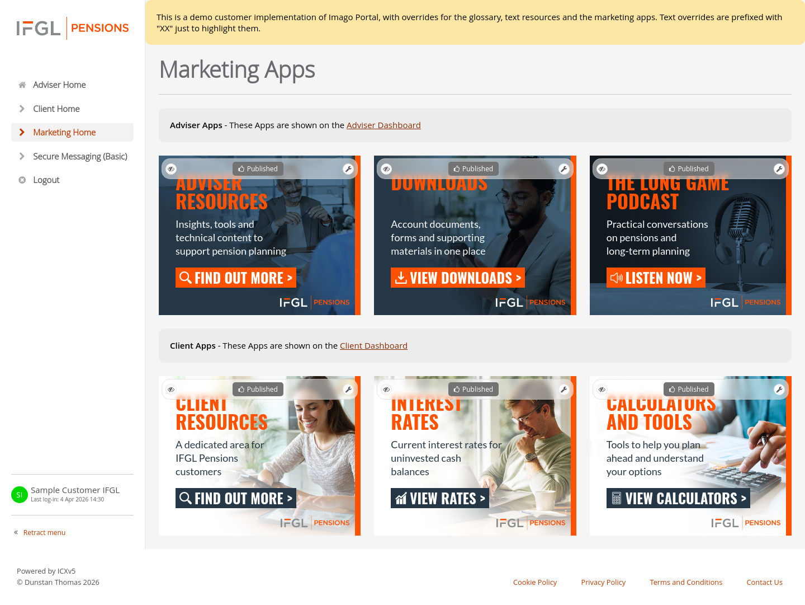The image size is (805, 605).
Task: Choose Logout from sidebar
Action: [72, 180]
